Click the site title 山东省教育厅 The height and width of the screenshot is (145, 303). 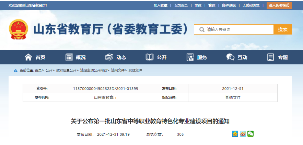(111, 29)
